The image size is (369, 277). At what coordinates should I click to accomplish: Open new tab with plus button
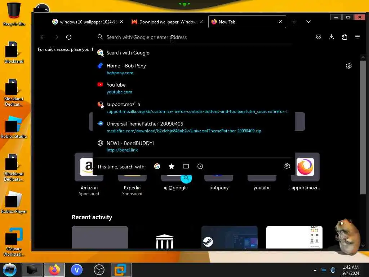pos(294,22)
